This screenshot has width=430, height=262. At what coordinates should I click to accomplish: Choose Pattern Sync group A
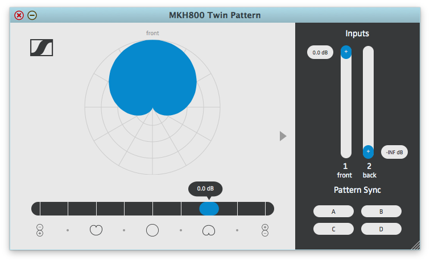pos(333,212)
